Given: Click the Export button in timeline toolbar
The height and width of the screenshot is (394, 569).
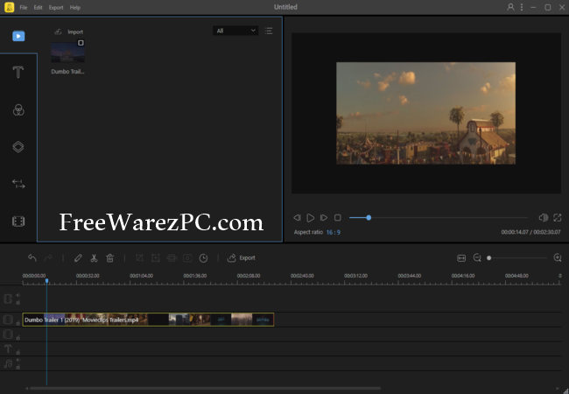Looking at the screenshot, I should click(242, 258).
